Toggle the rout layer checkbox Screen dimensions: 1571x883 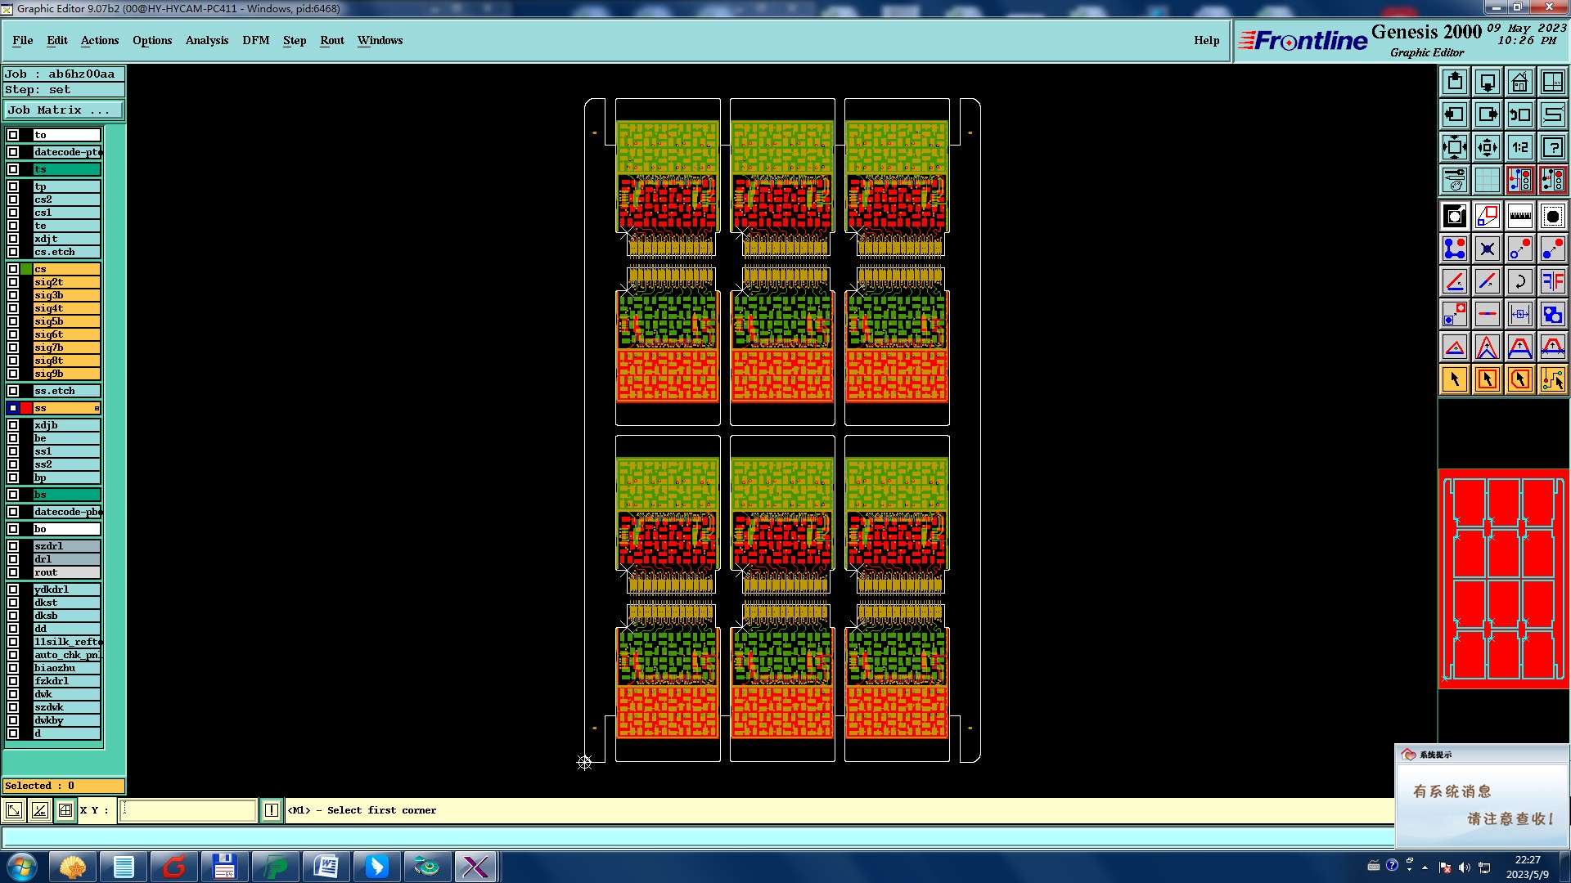[13, 572]
